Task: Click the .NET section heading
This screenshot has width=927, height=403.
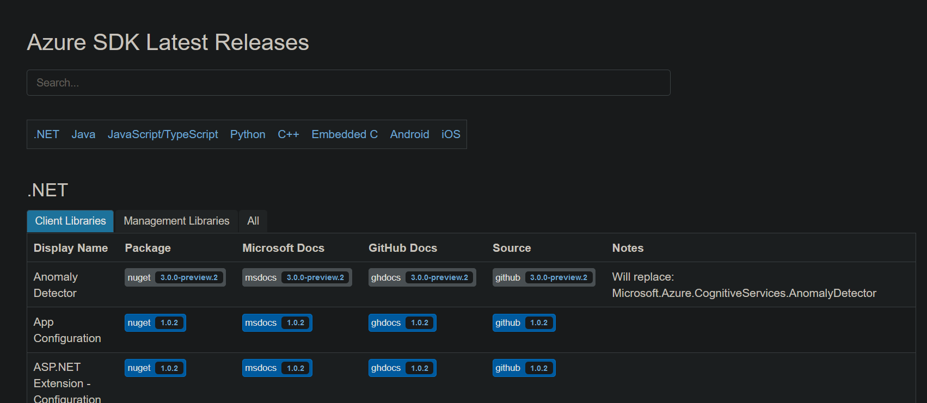Action: 48,190
